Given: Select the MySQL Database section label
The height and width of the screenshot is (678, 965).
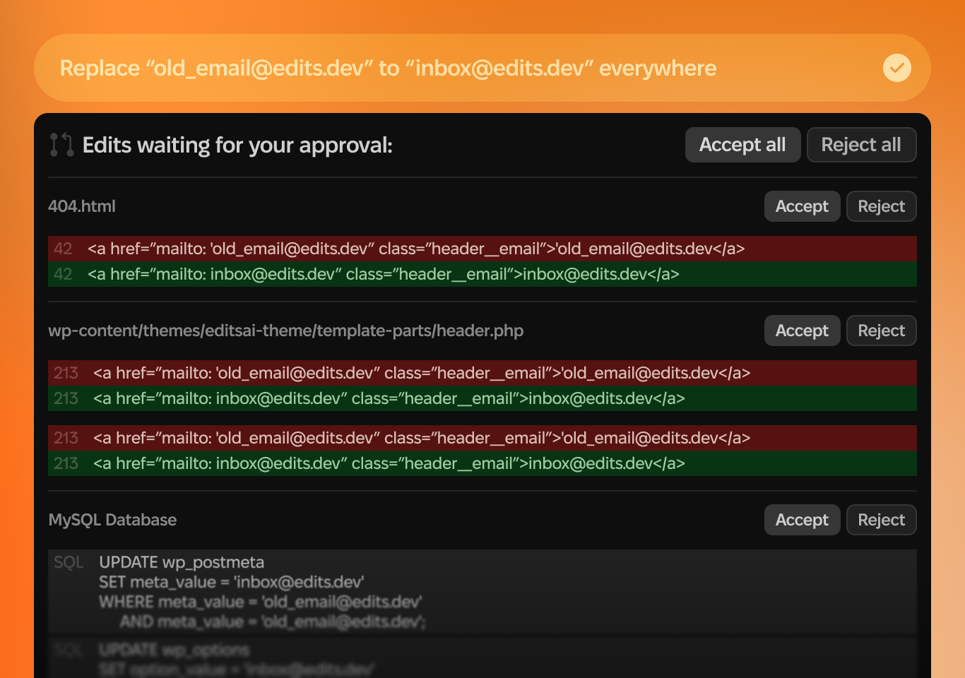Looking at the screenshot, I should [112, 520].
